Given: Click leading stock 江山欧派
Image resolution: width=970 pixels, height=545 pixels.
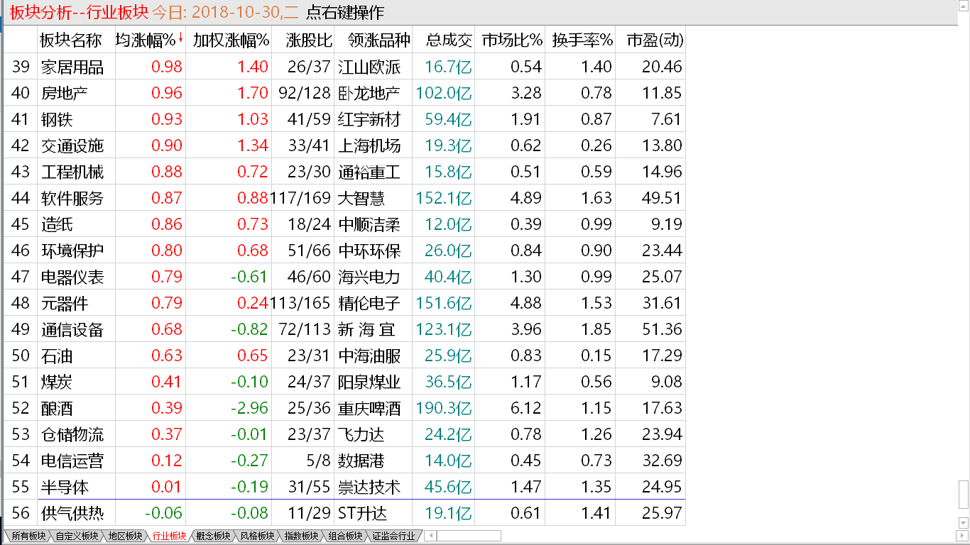Looking at the screenshot, I should pyautogui.click(x=369, y=67).
